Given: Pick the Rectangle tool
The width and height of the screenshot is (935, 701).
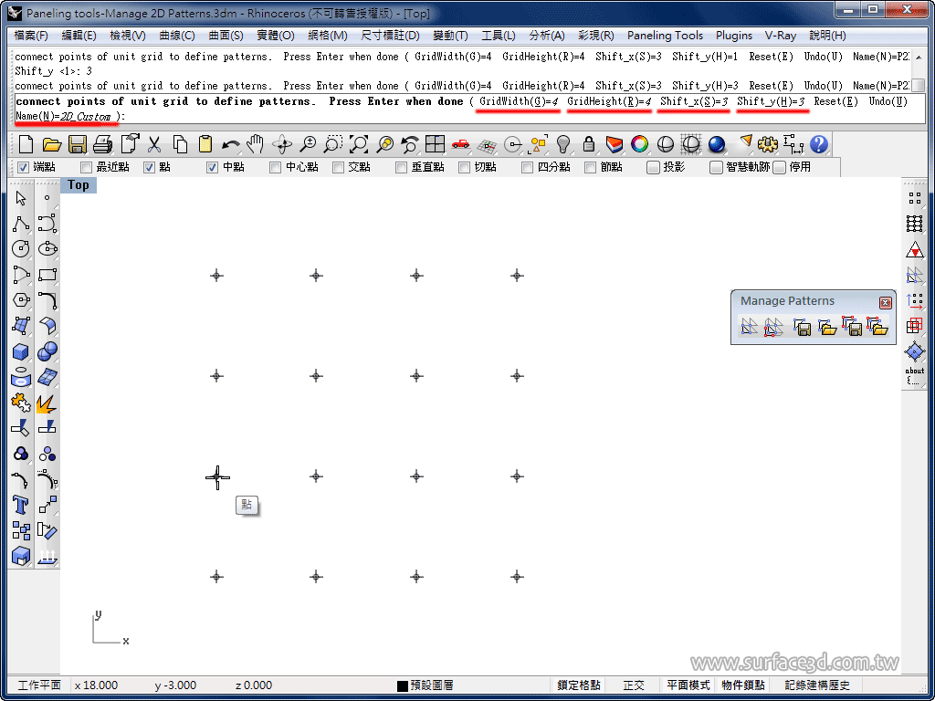Looking at the screenshot, I should (47, 275).
